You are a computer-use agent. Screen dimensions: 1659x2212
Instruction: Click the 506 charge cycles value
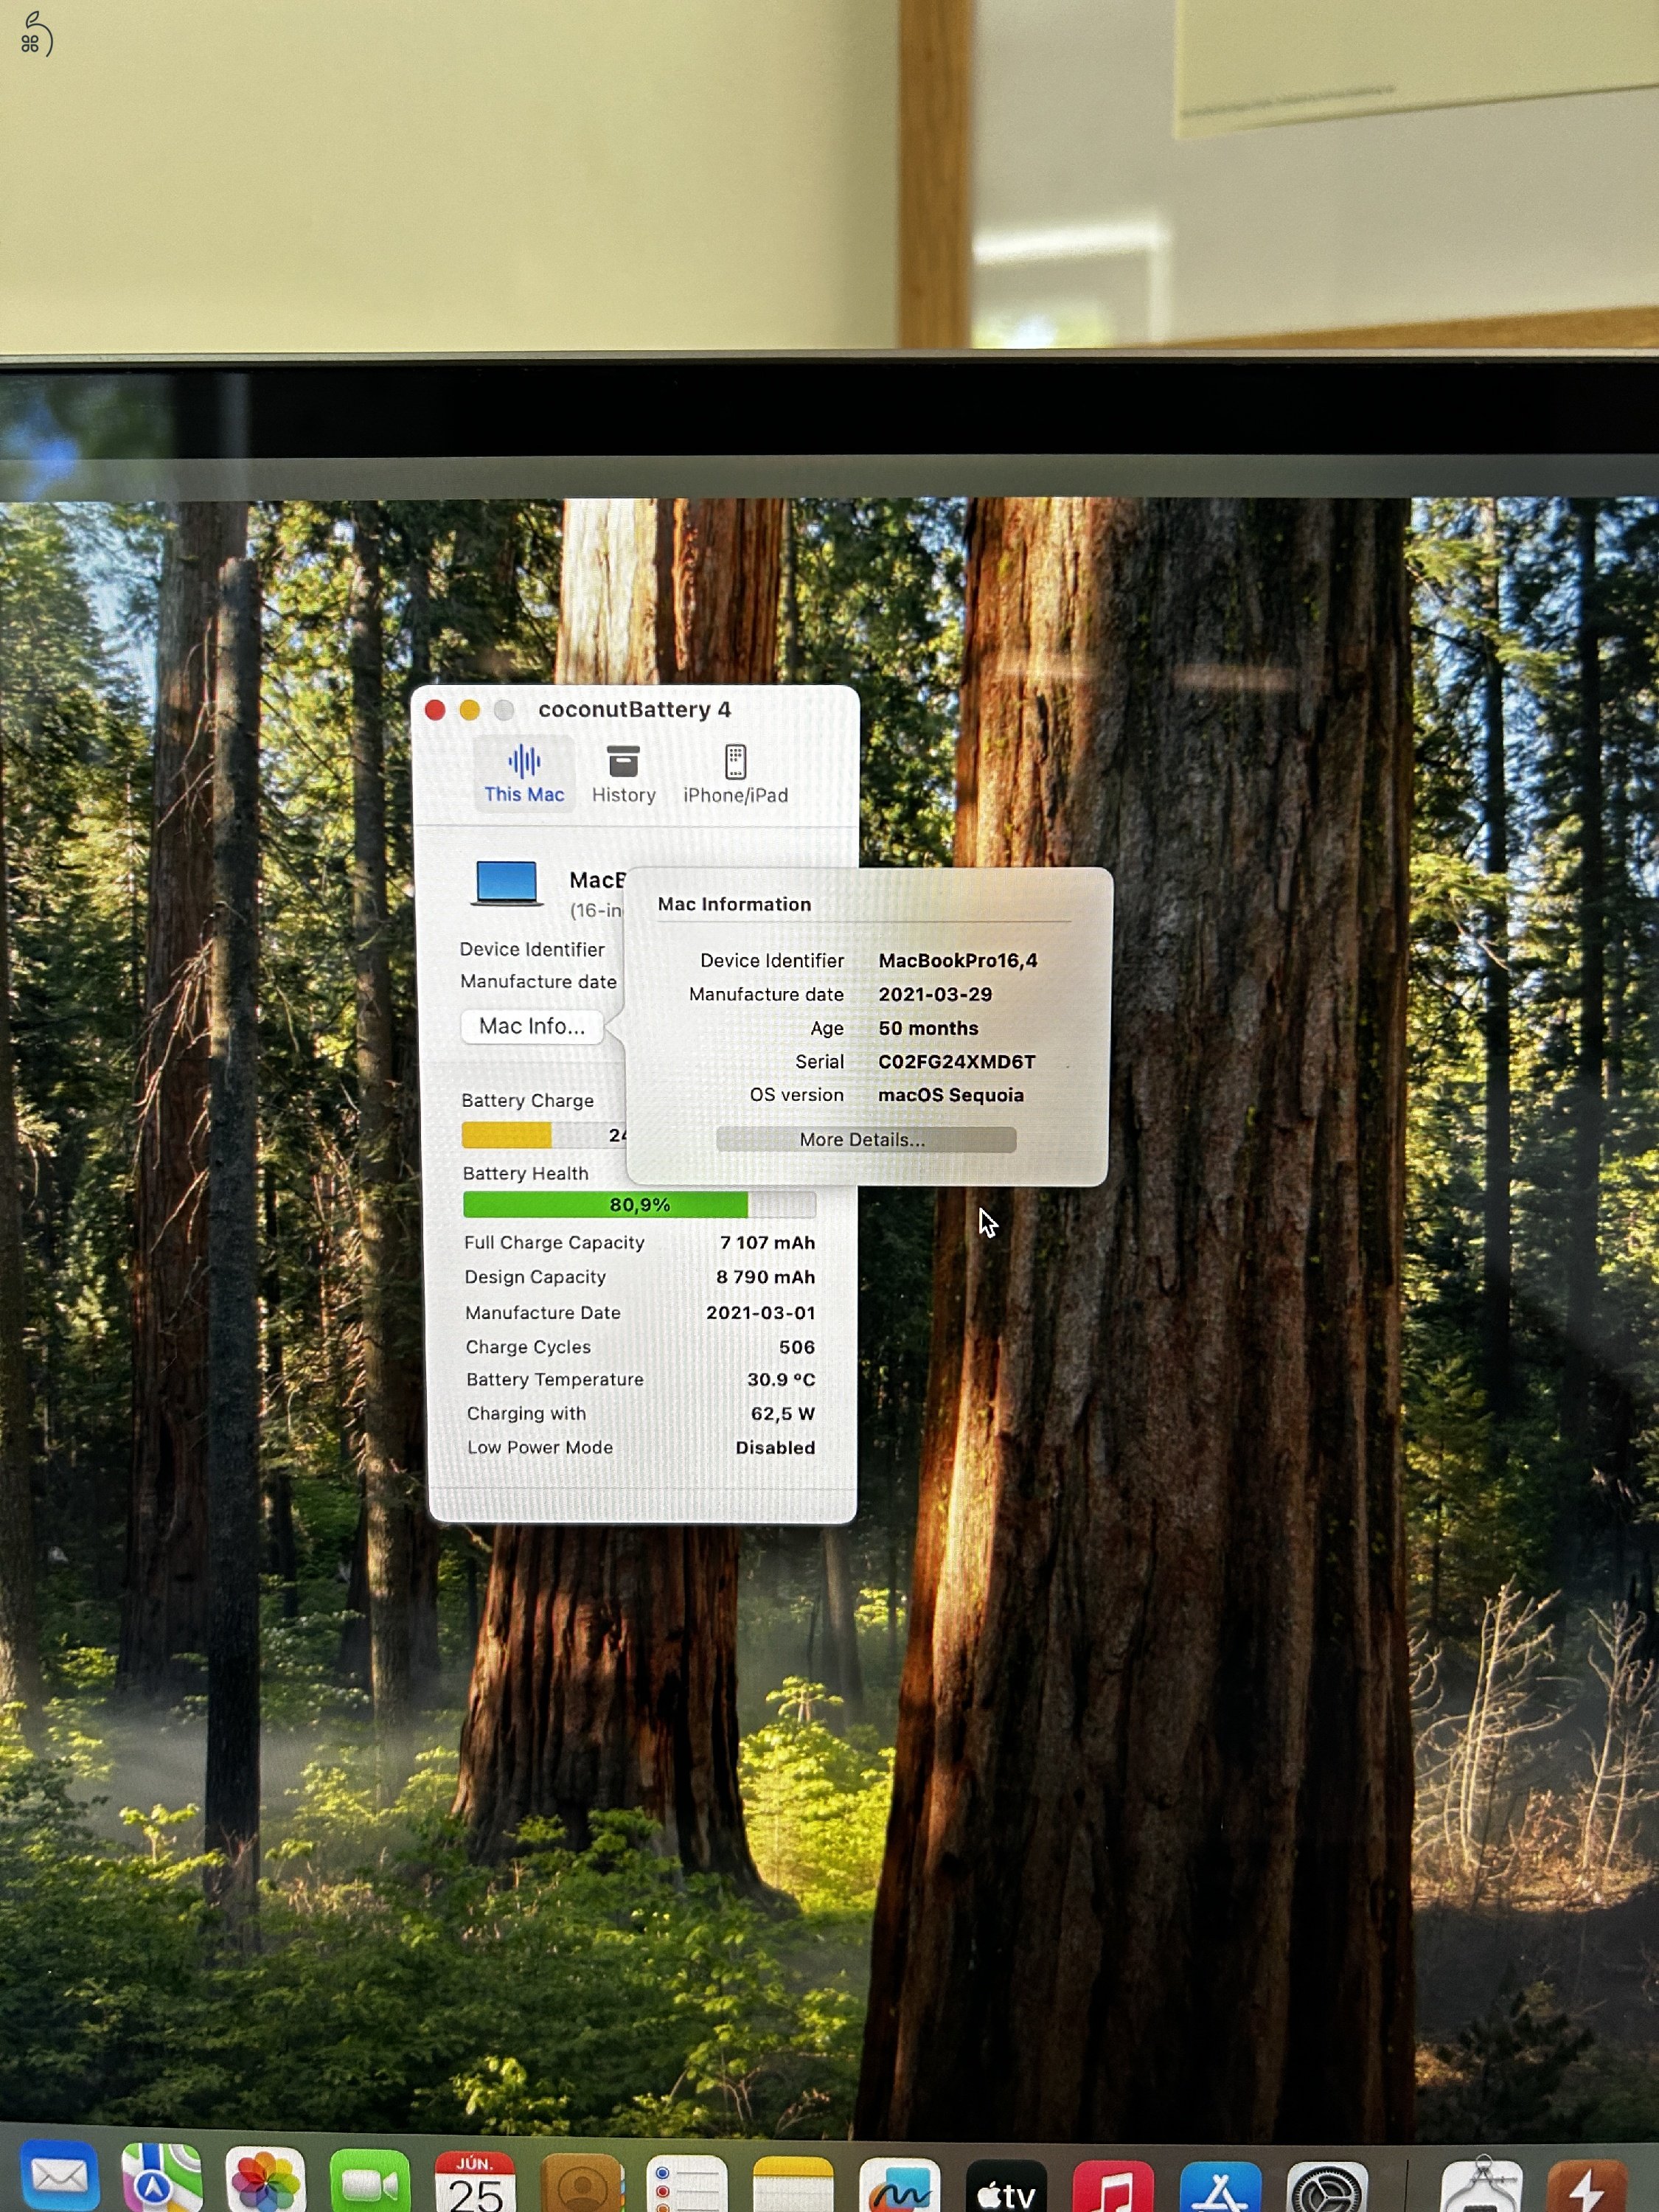796,1347
